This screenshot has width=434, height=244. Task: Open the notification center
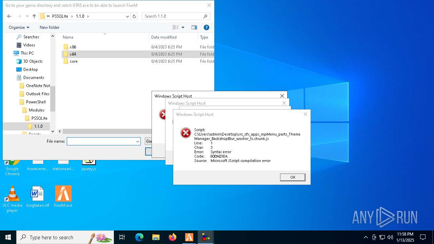pos(423,237)
